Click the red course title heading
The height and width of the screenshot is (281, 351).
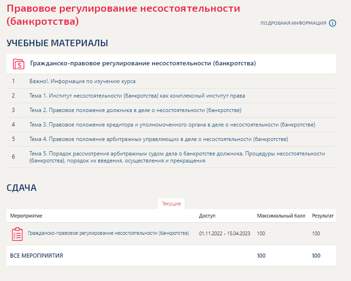[123, 14]
